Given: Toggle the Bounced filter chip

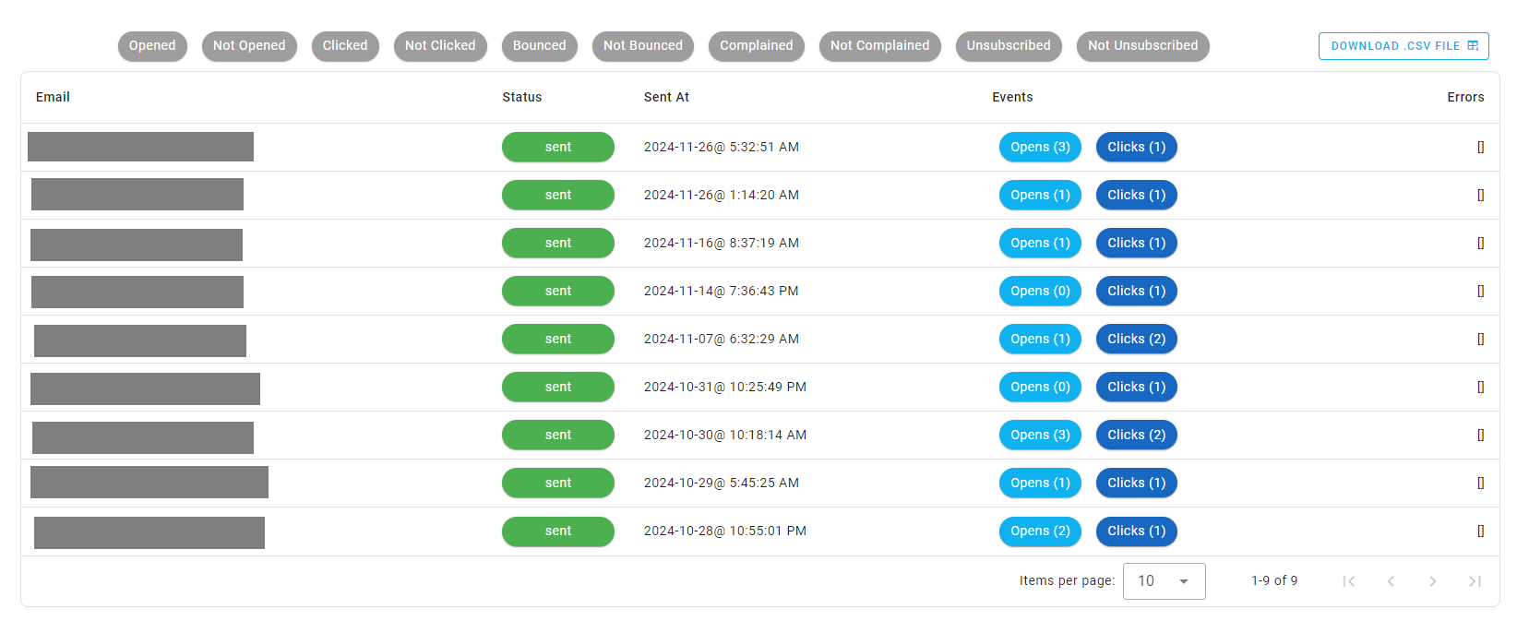Looking at the screenshot, I should tap(540, 45).
